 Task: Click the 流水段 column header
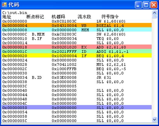84,17
